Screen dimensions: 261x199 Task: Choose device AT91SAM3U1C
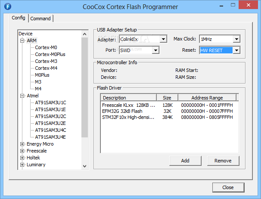coord(50,103)
